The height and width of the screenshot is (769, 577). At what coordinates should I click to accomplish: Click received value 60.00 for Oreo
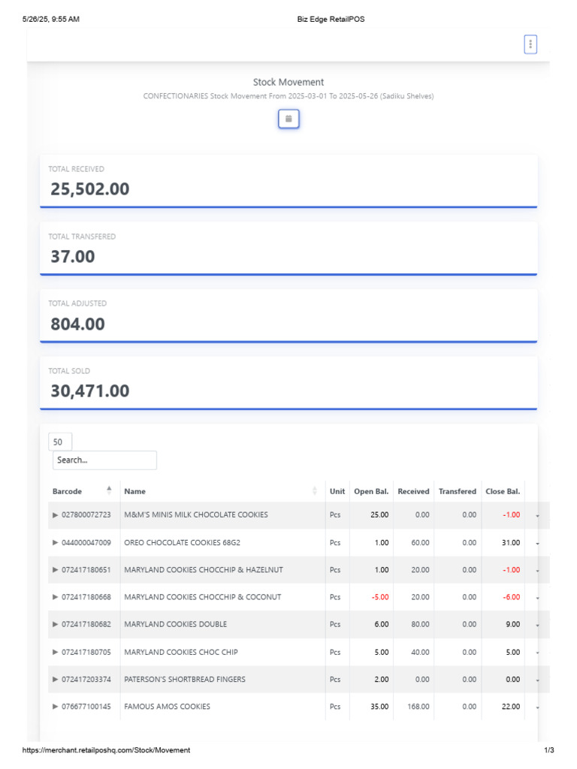pos(421,542)
